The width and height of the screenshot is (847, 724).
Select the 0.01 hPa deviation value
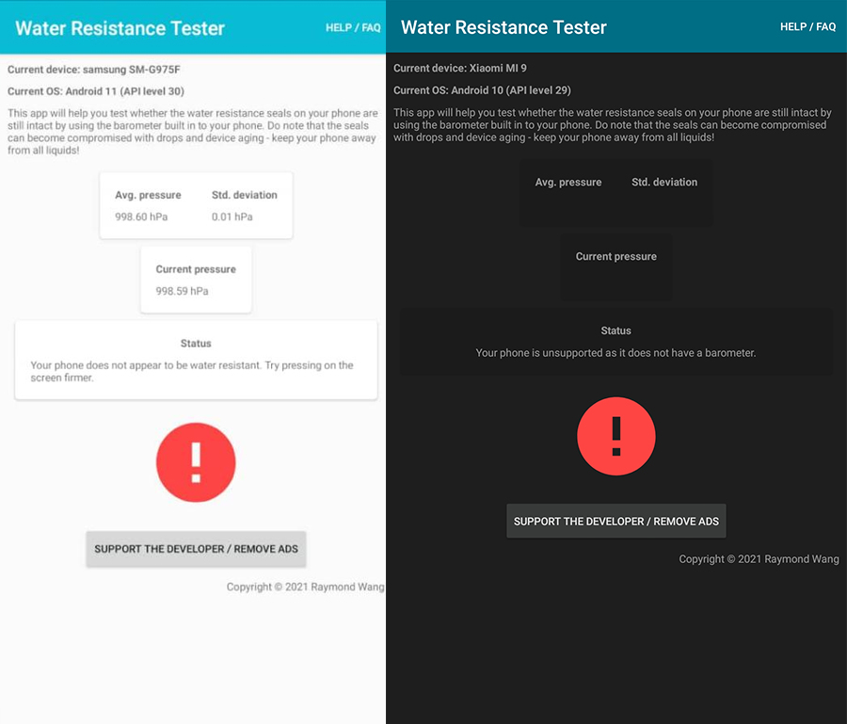(x=232, y=217)
